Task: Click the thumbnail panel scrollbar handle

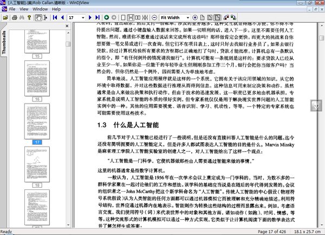Action: point(68,44)
